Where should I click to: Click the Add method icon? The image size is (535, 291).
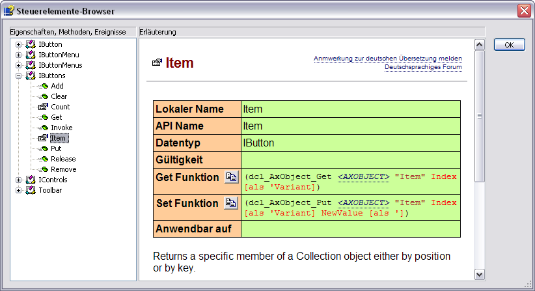[x=44, y=86]
